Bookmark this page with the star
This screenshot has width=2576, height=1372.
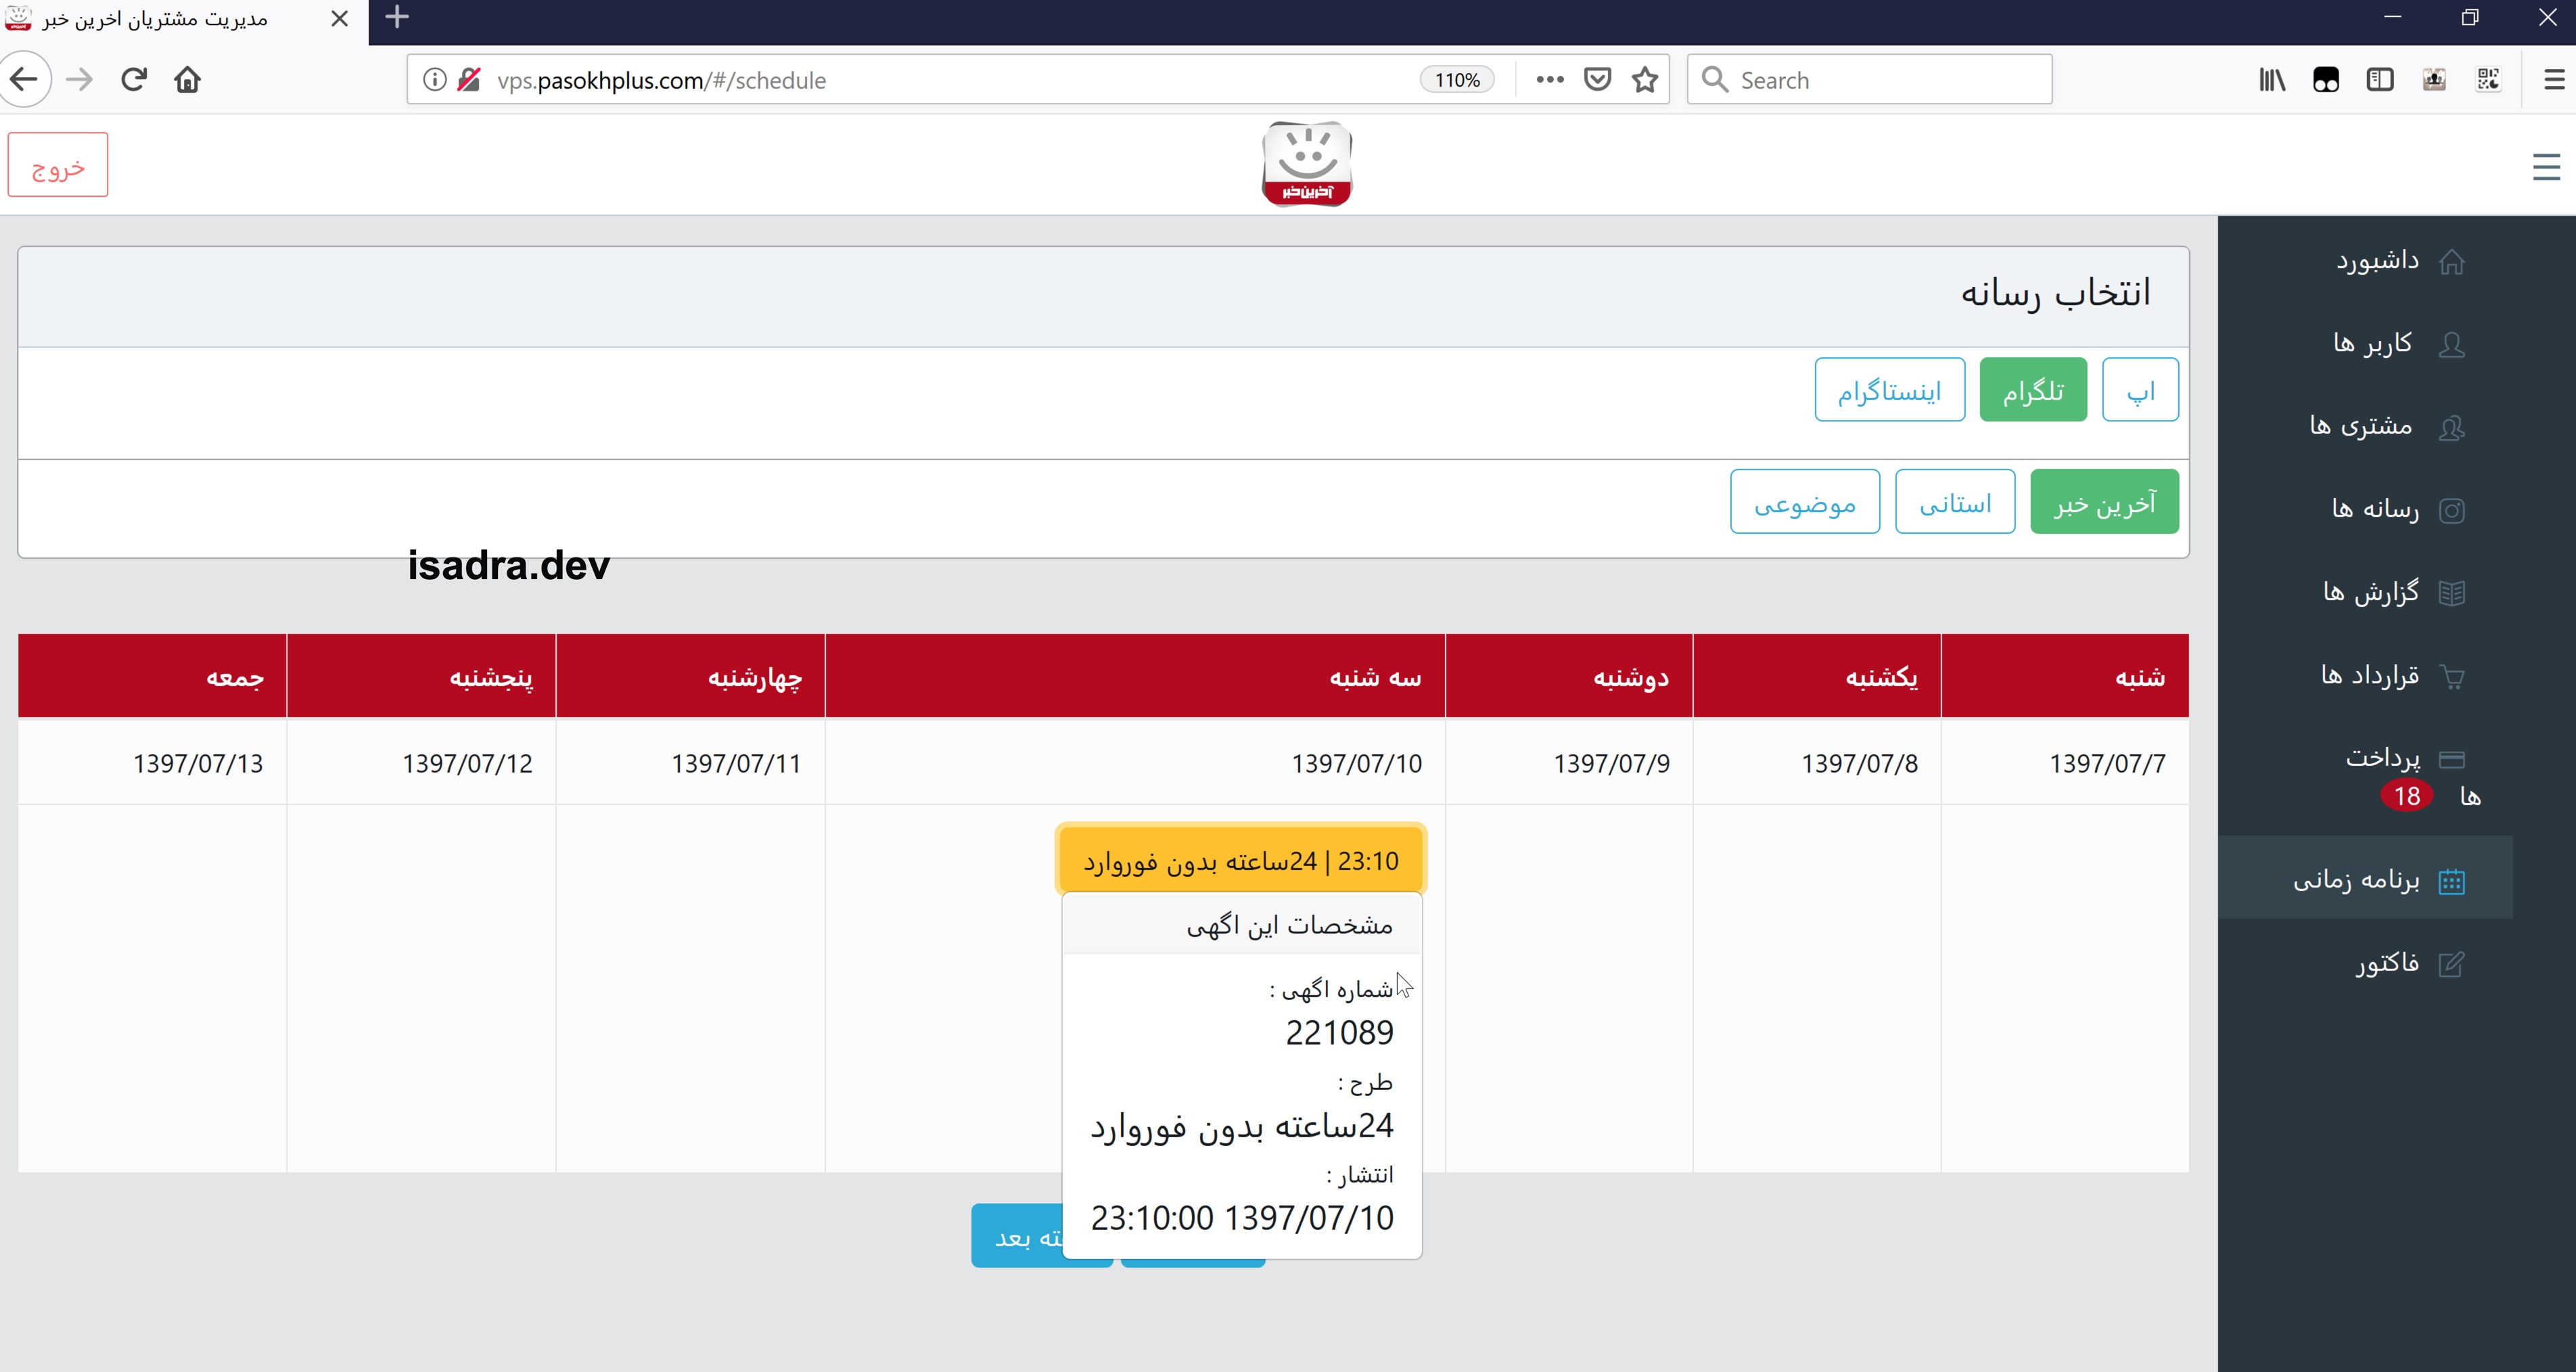[x=1645, y=80]
